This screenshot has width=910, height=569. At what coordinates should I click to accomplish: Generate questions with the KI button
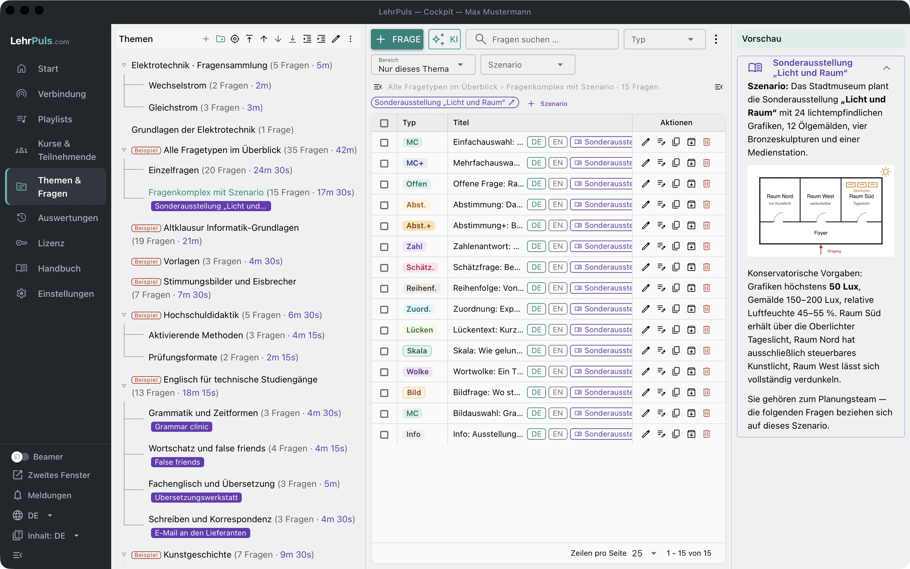click(x=445, y=39)
